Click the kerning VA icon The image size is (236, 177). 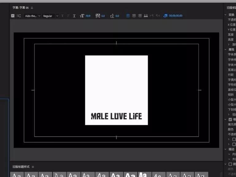click(98, 16)
